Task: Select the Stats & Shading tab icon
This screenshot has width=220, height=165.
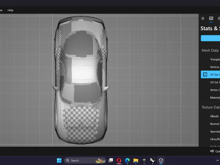Action: [x=211, y=18]
